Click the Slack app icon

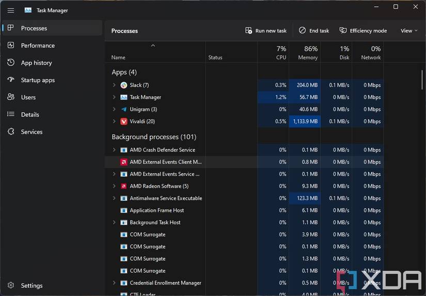(x=123, y=85)
